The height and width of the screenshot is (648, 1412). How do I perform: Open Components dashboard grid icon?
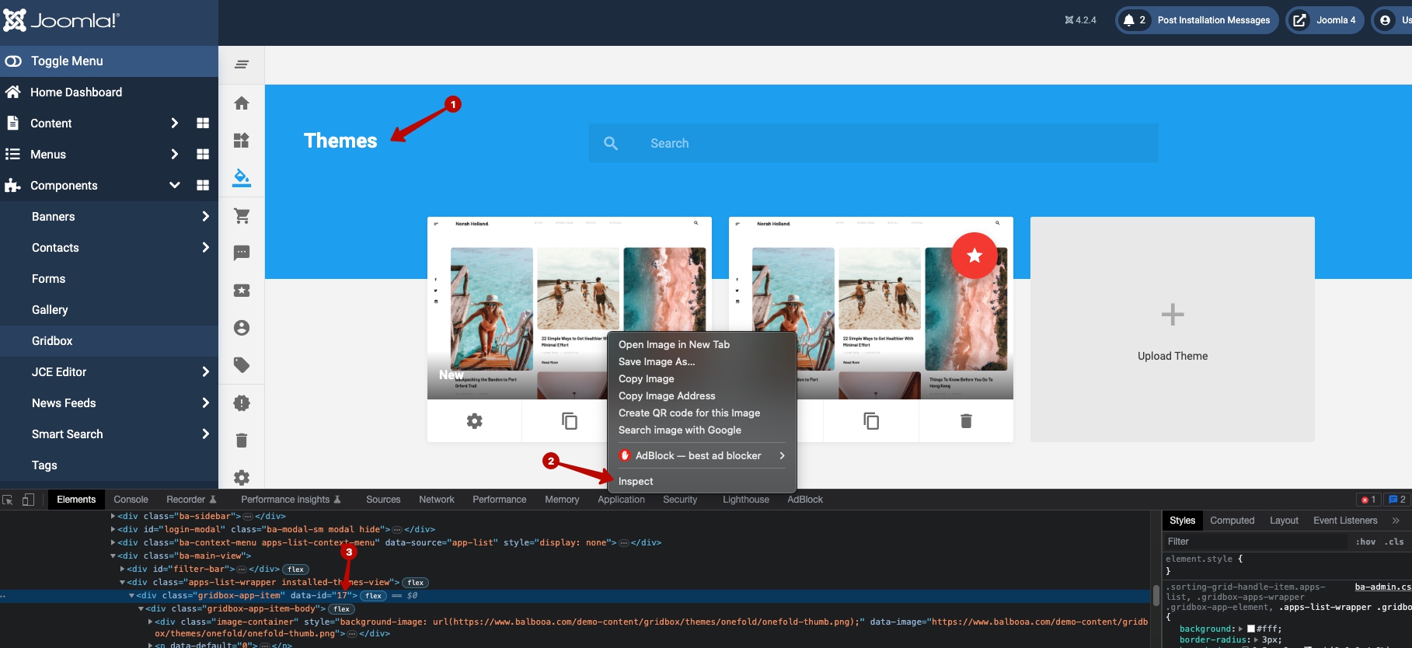(x=203, y=185)
